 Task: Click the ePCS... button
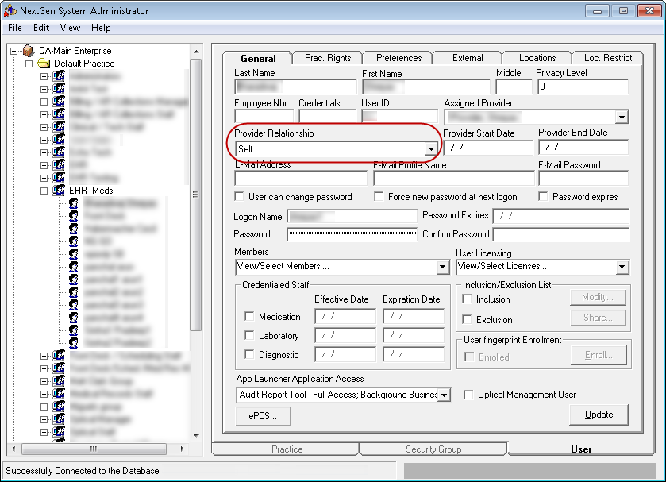point(263,416)
